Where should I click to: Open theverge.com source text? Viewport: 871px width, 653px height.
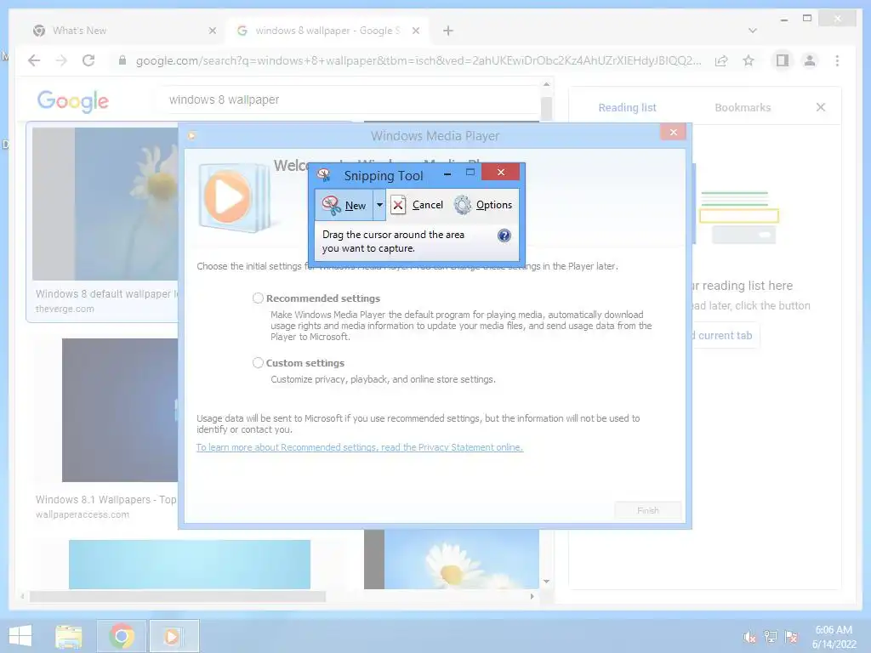[x=65, y=309]
